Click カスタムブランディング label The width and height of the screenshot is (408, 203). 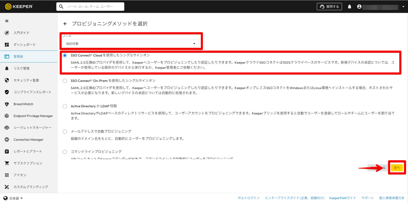tap(31, 187)
